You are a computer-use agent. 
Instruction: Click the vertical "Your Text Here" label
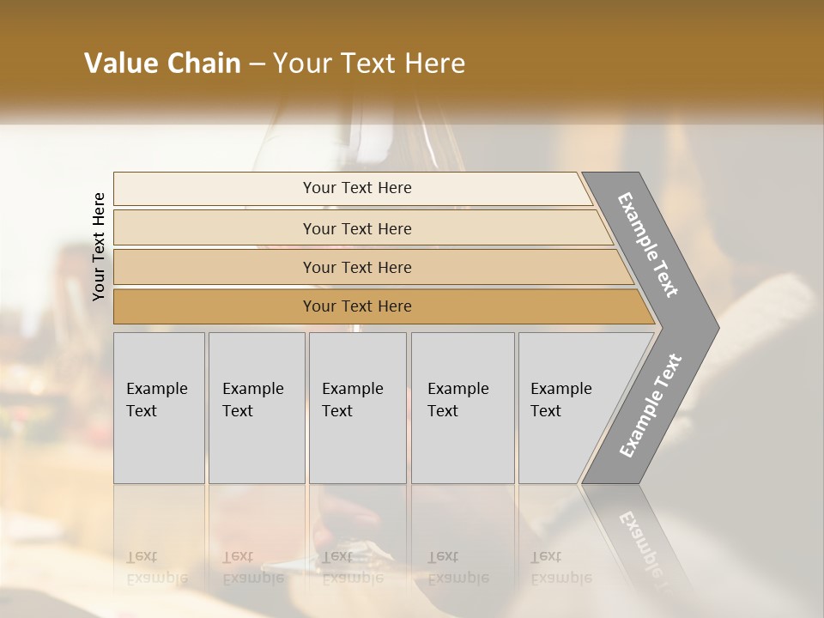tap(99, 246)
